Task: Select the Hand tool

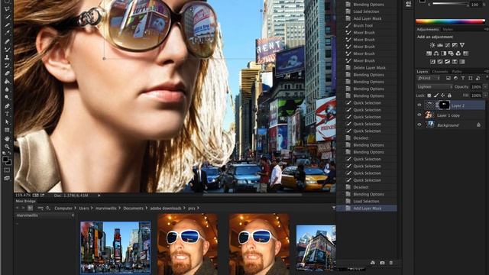Action: [x=7, y=139]
